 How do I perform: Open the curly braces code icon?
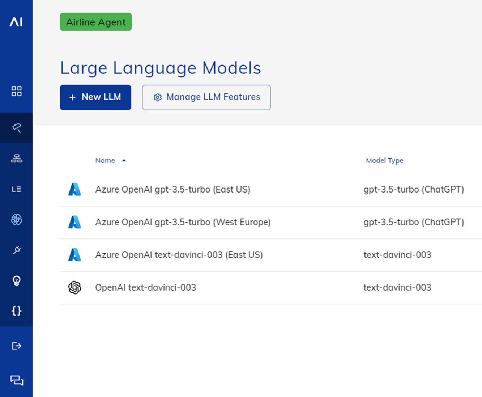click(16, 311)
